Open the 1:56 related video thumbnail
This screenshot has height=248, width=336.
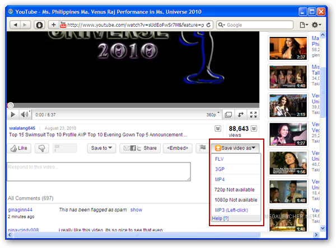tap(288, 163)
